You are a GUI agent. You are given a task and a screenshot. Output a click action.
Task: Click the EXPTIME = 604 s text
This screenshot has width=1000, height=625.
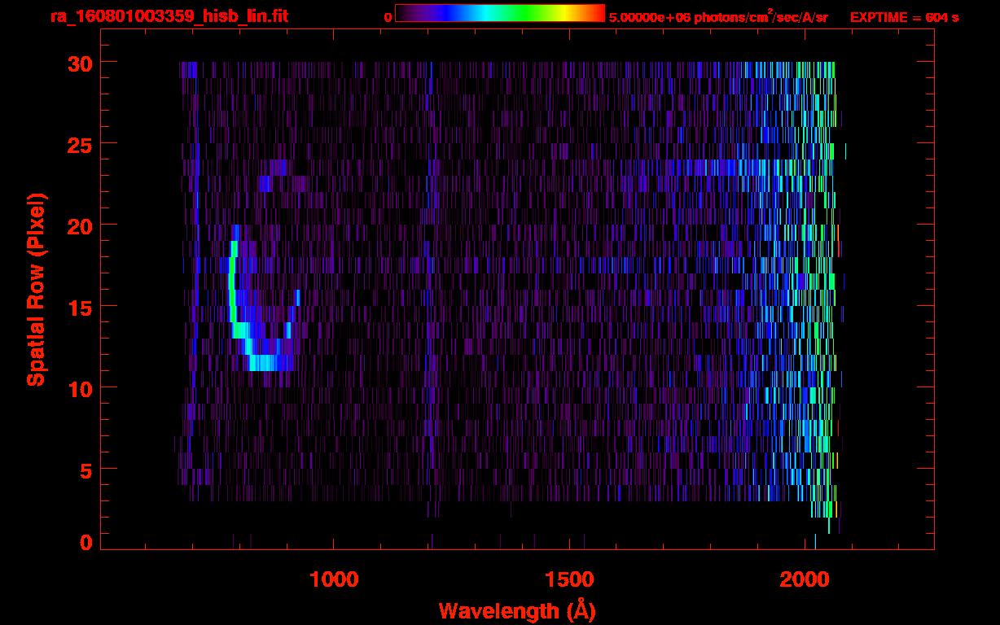click(x=904, y=17)
